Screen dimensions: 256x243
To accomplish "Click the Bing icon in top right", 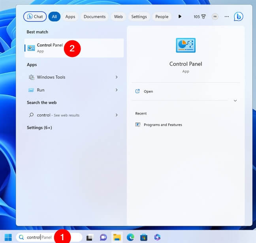I will (x=238, y=17).
